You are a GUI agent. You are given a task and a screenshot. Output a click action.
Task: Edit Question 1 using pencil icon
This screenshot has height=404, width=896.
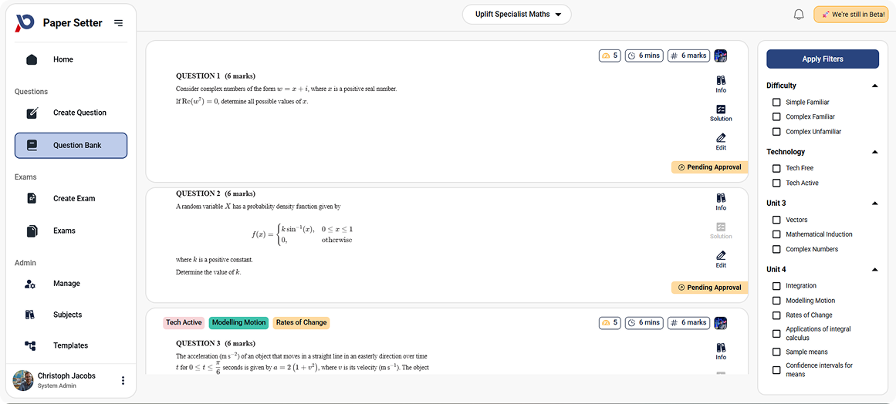[x=721, y=141]
